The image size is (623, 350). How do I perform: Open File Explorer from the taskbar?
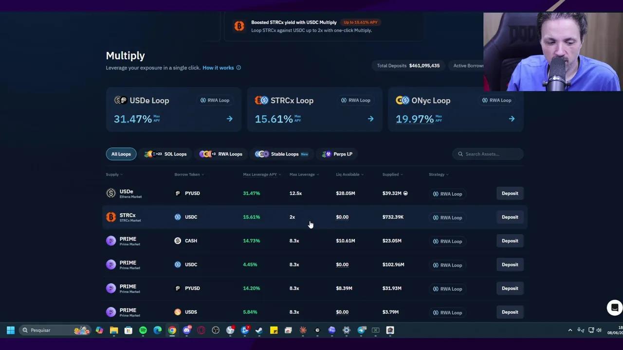click(x=114, y=331)
